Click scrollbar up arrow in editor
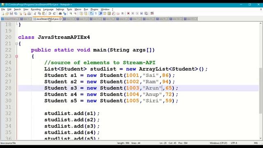The width and height of the screenshot is (263, 148). 261,23
